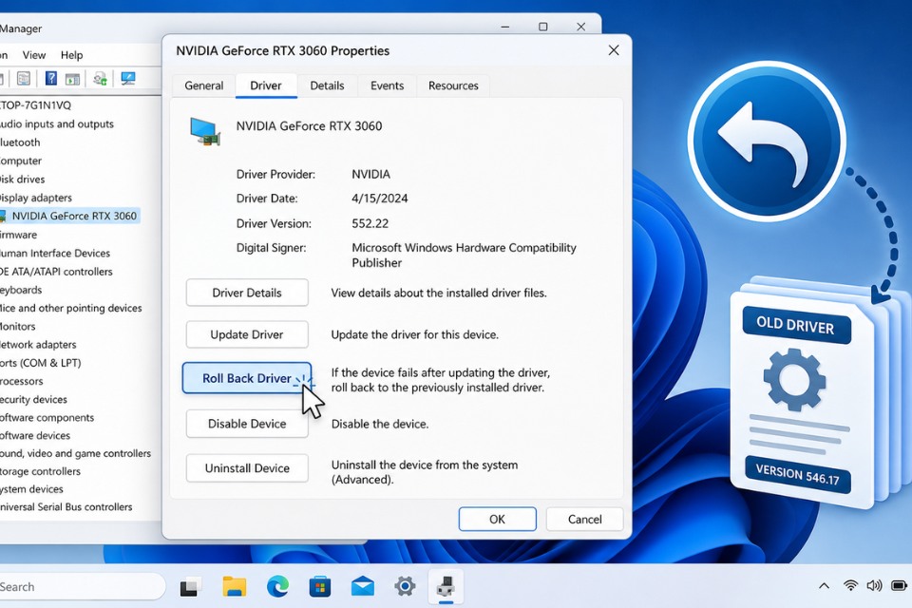Show hidden tray icons chevron
Viewport: 912px width, 608px height.
pos(825,586)
